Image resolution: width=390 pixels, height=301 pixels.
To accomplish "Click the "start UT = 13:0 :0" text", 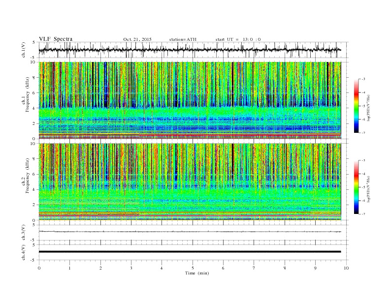I will click(238, 39).
